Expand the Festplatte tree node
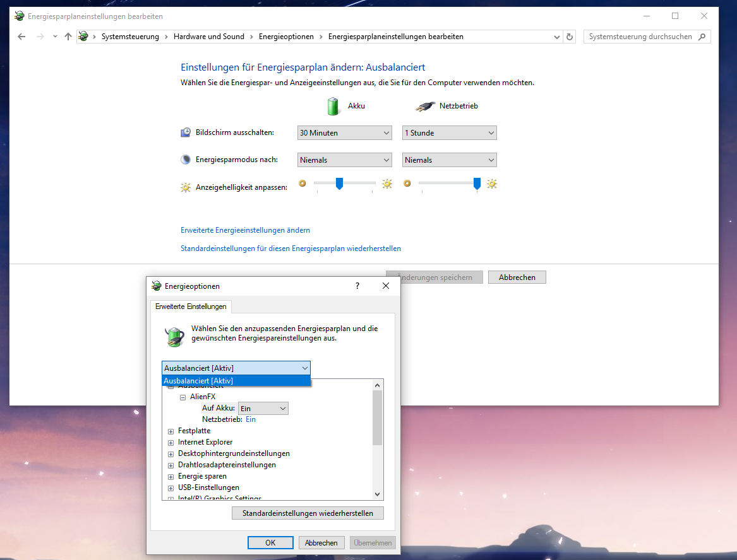Image resolution: width=737 pixels, height=560 pixels. [x=171, y=431]
